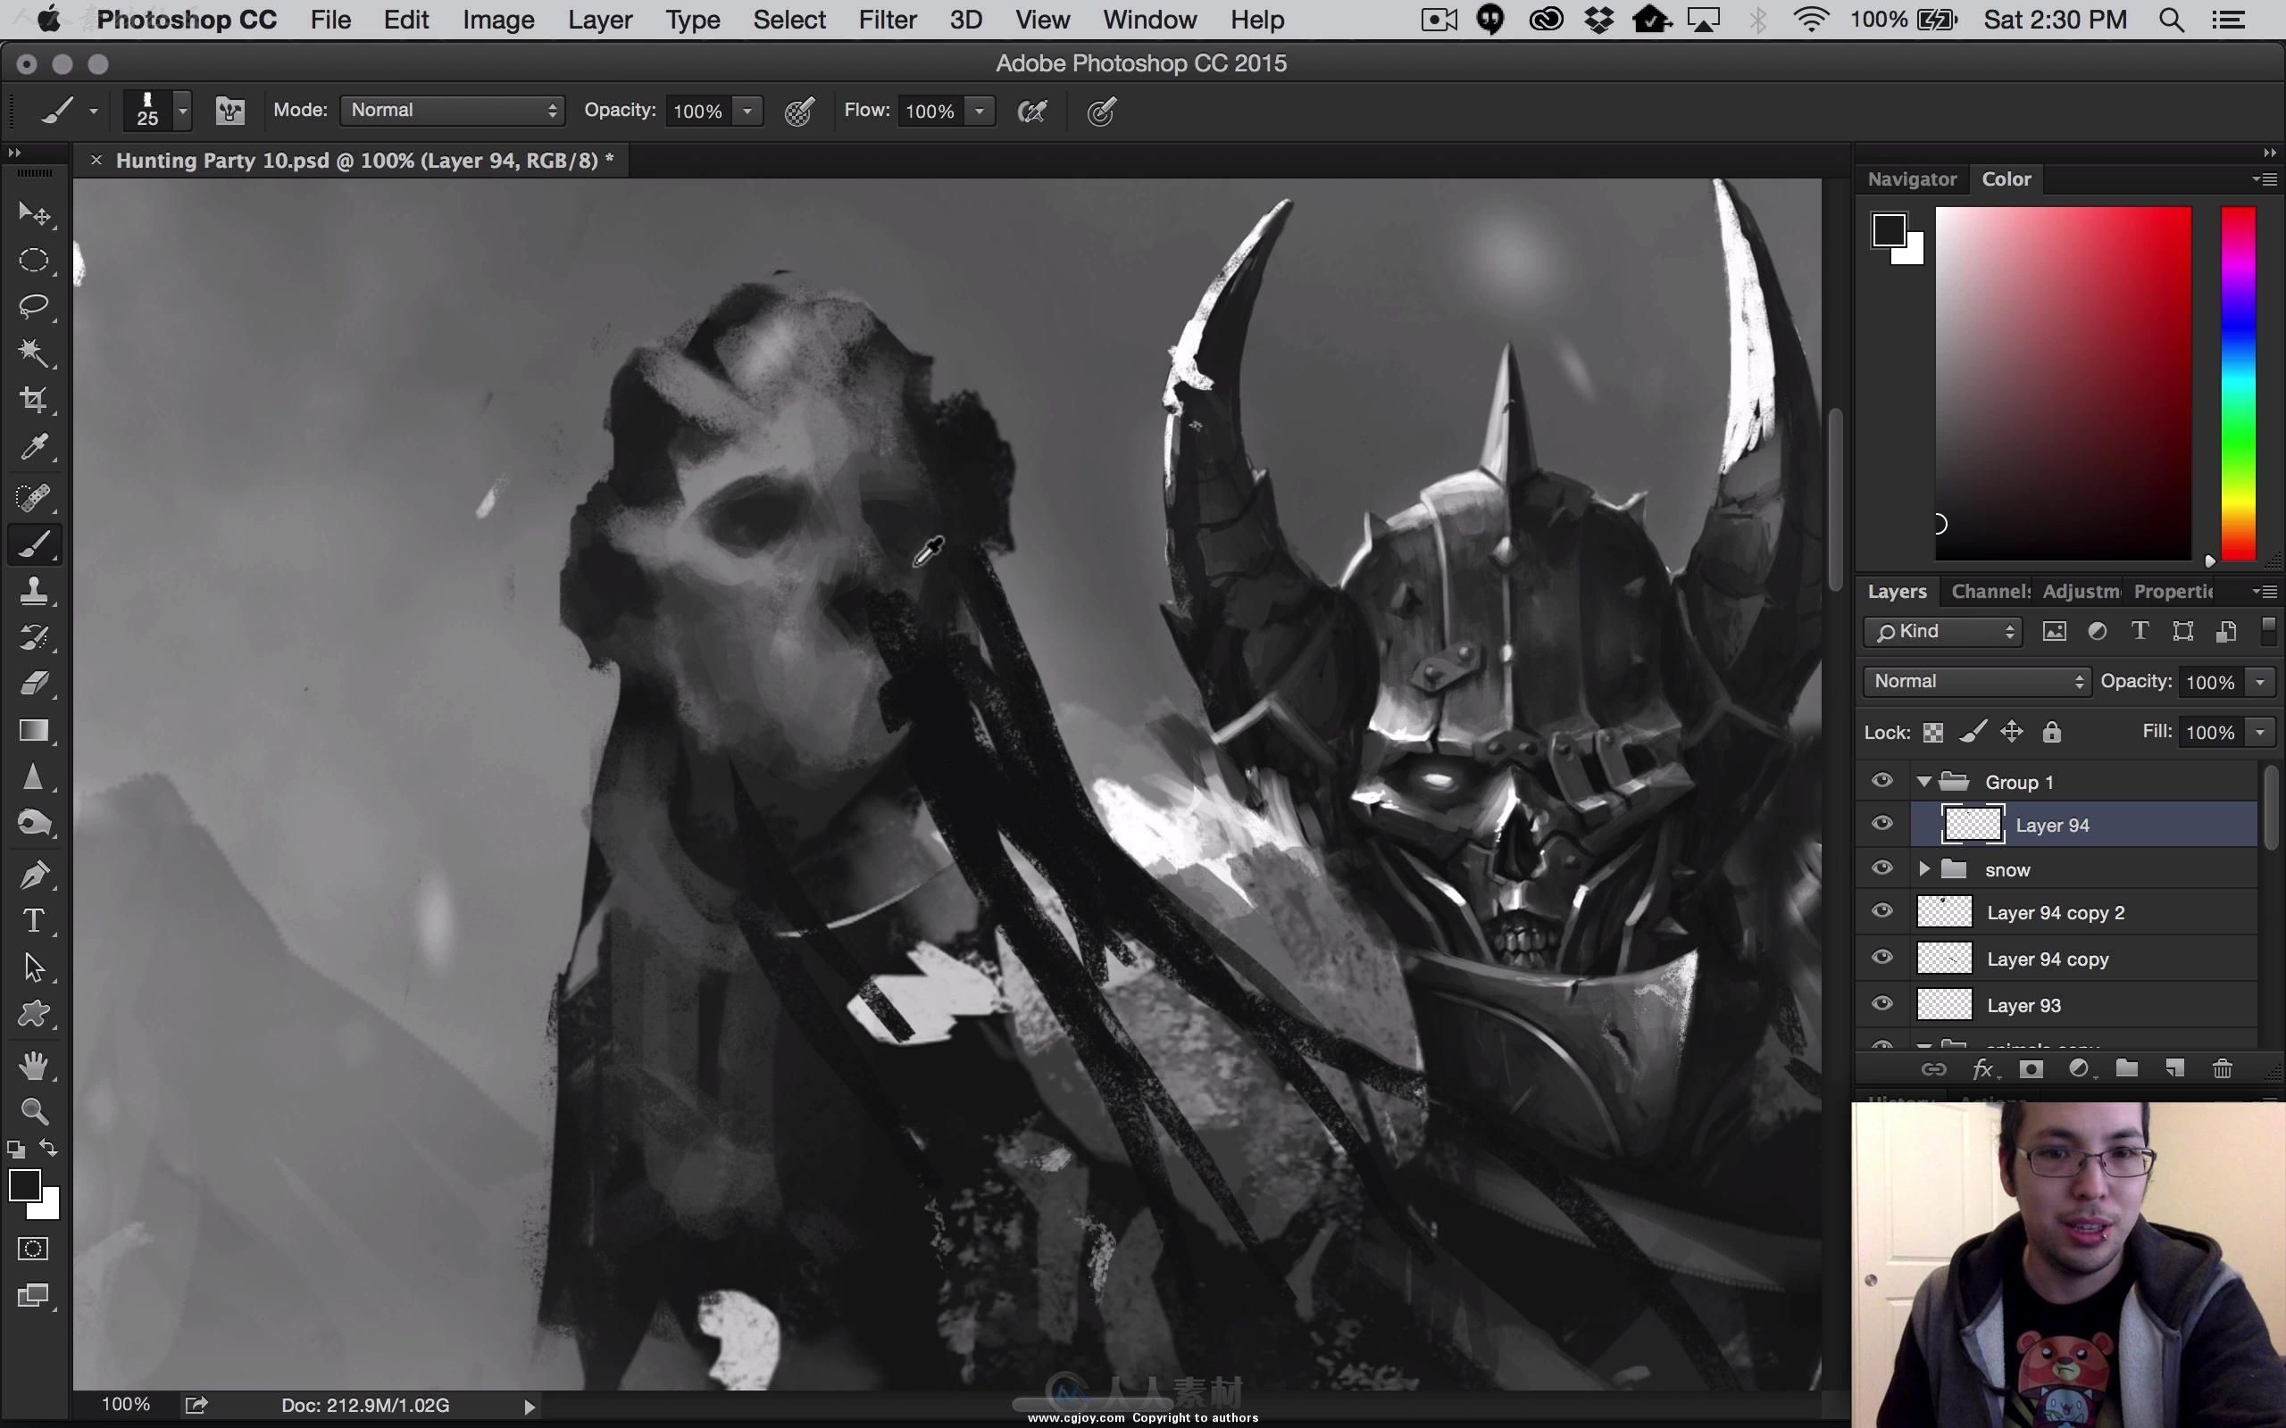Select the Elliptical Marquee tool
The width and height of the screenshot is (2286, 1428).
pos(34,261)
